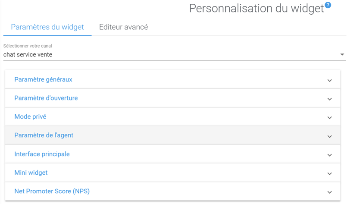Click the Mini widget chevron arrow
This screenshot has width=347, height=204.
[x=329, y=173]
